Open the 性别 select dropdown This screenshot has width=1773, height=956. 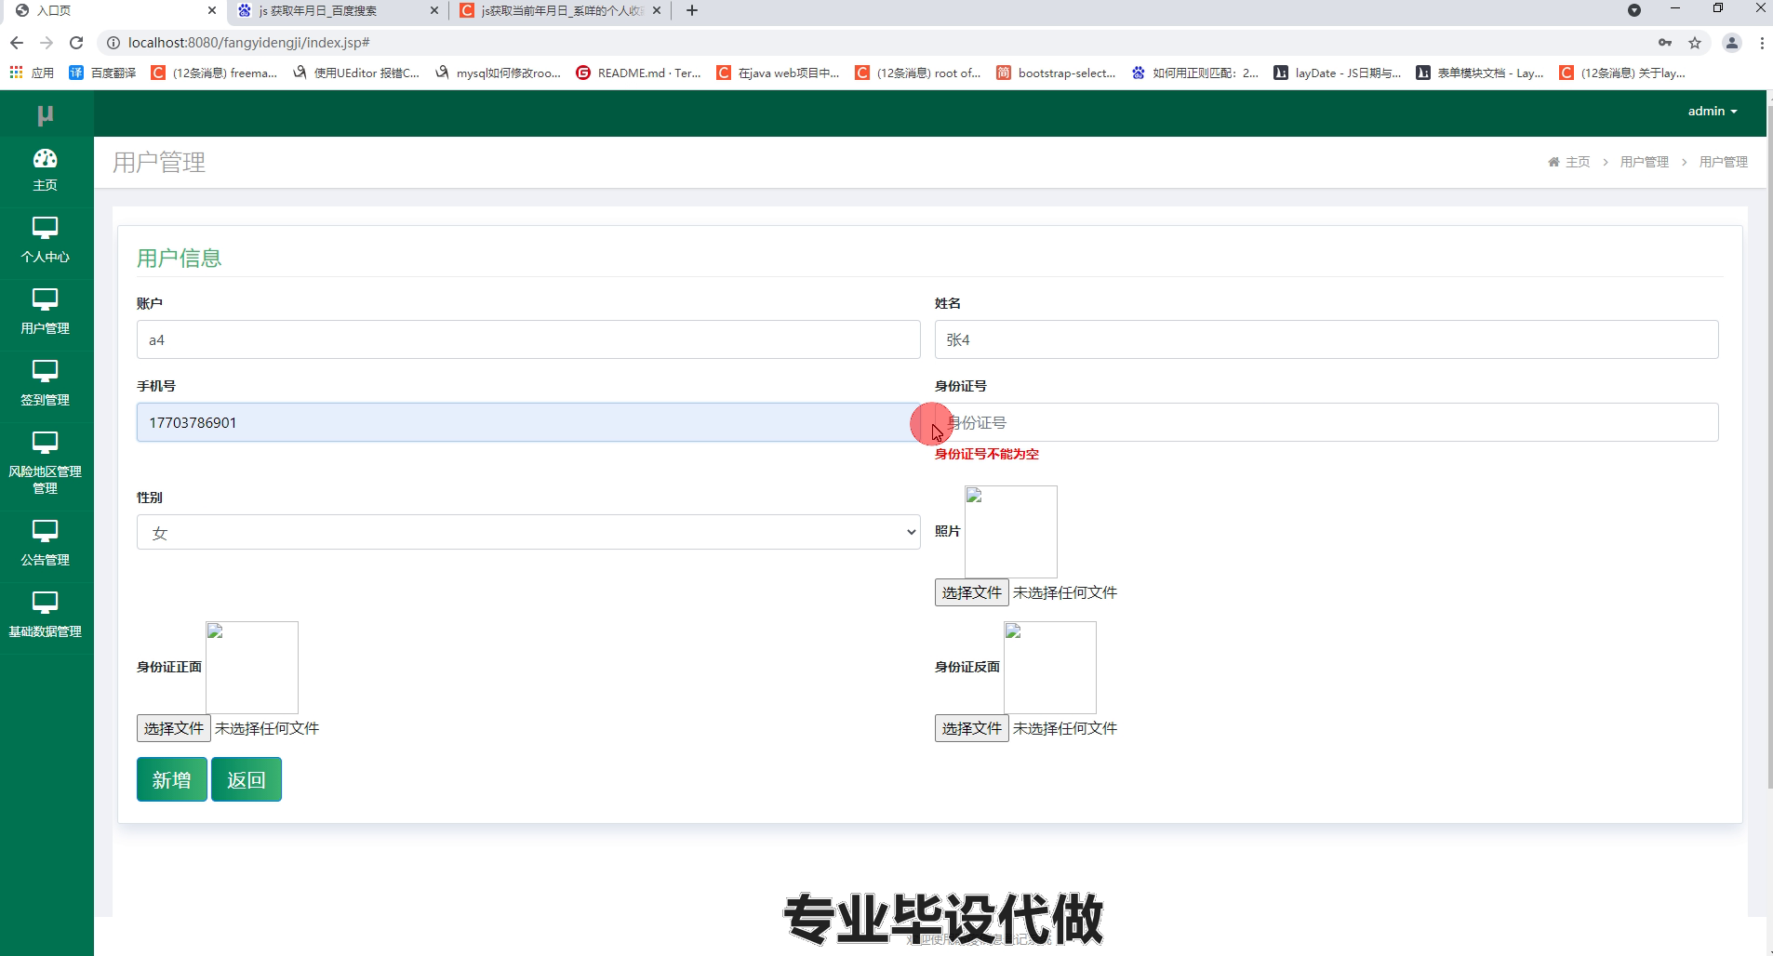528,533
